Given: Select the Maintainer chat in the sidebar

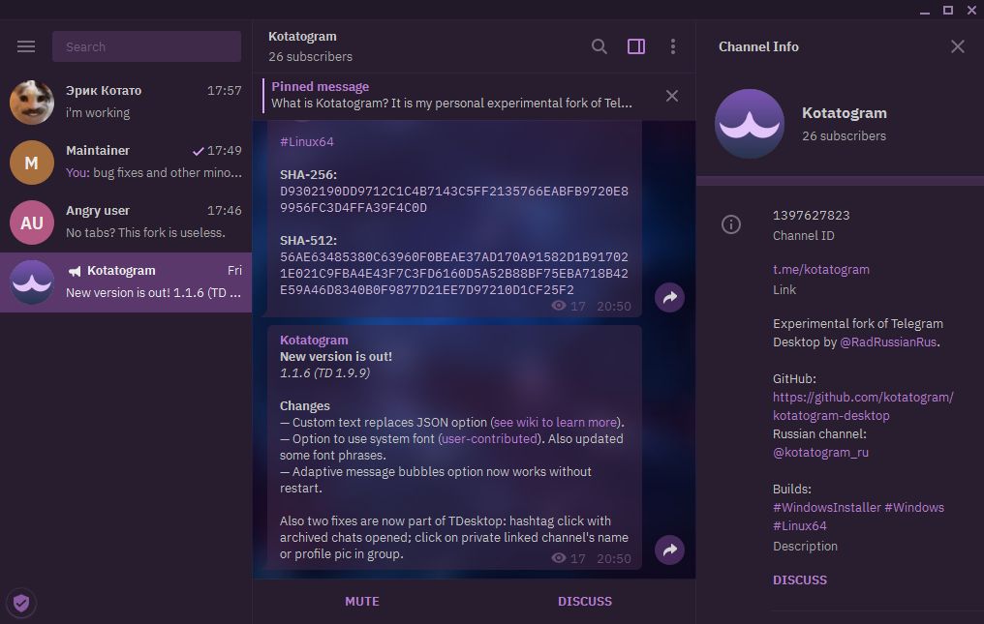Looking at the screenshot, I should pos(126,163).
